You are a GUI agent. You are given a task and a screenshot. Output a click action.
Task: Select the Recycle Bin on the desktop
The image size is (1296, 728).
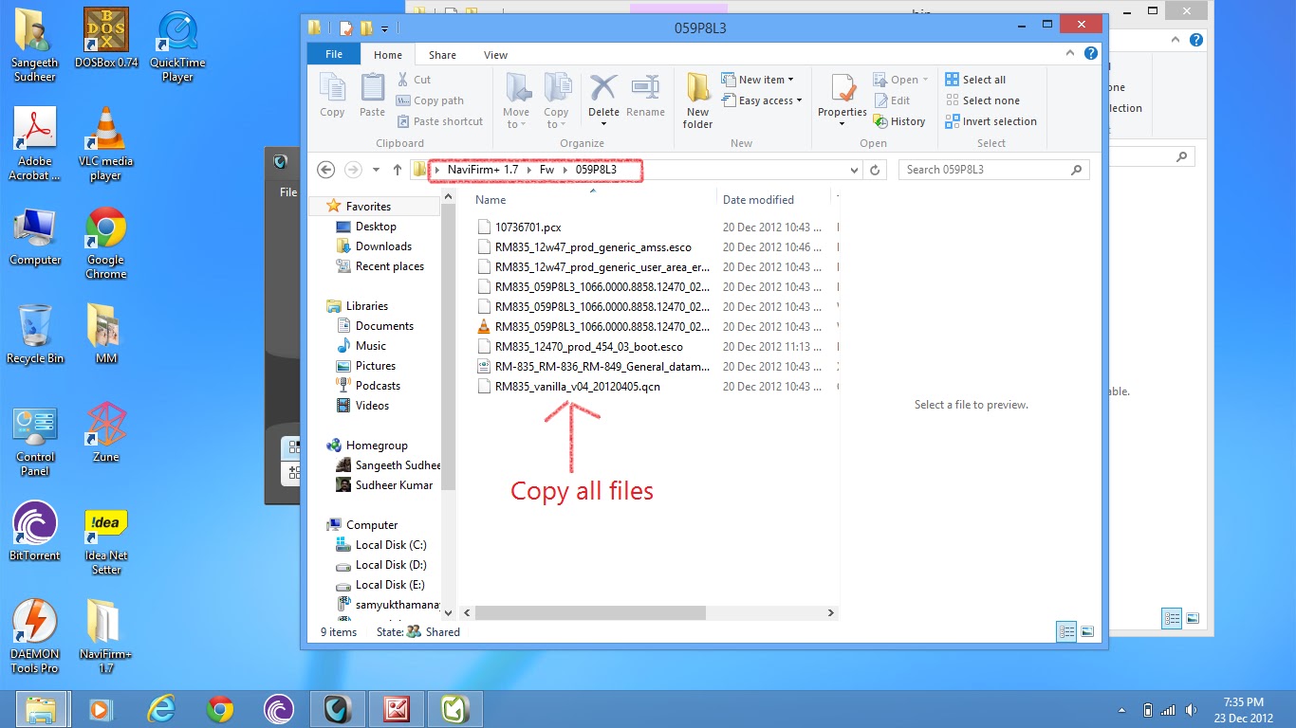(35, 334)
